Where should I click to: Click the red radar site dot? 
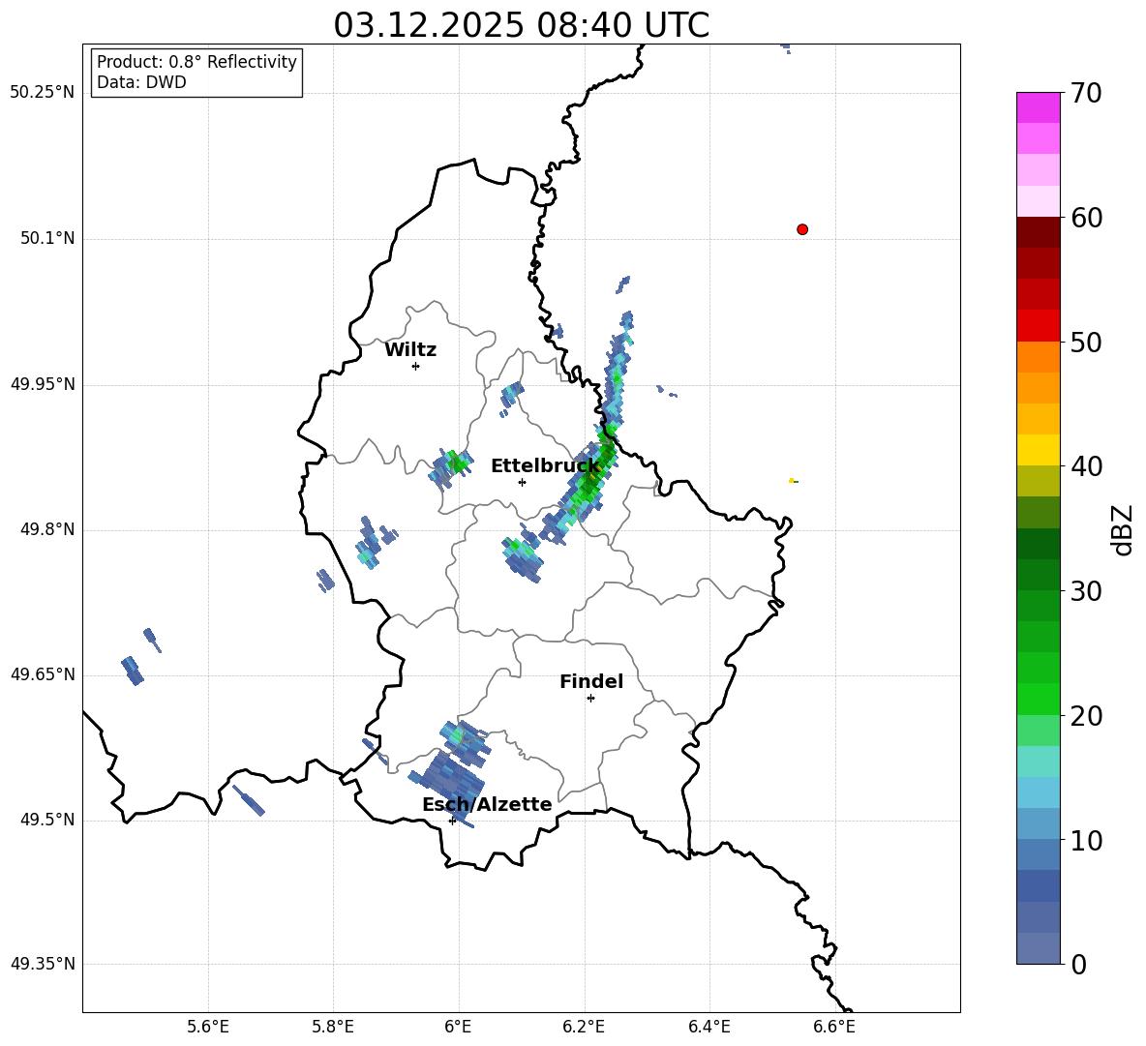point(802,229)
